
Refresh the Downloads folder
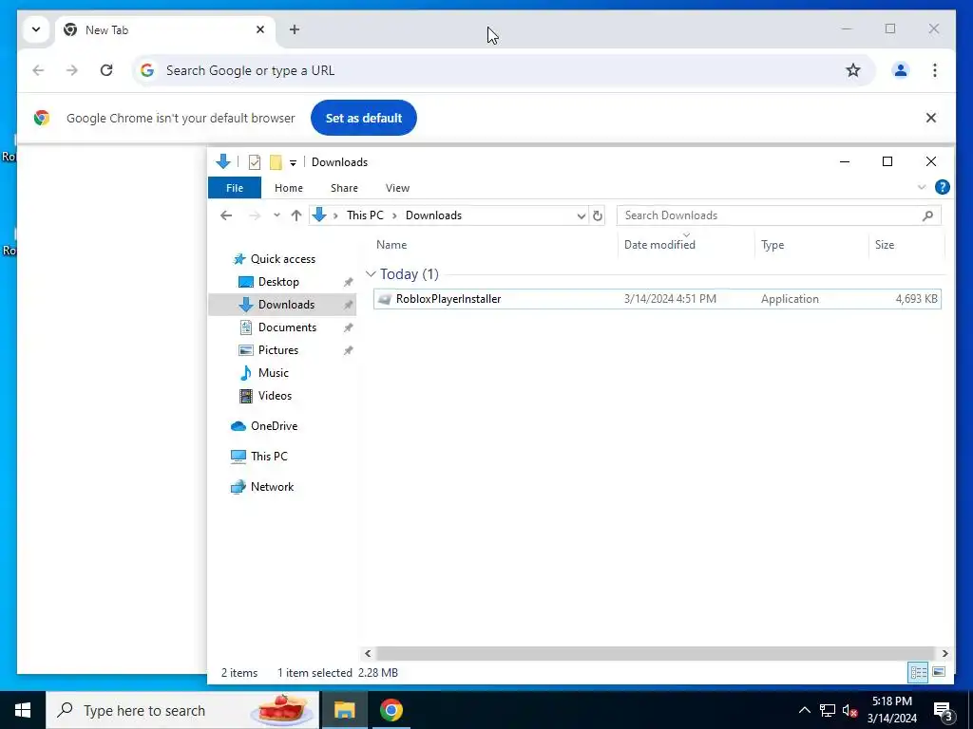pos(597,215)
